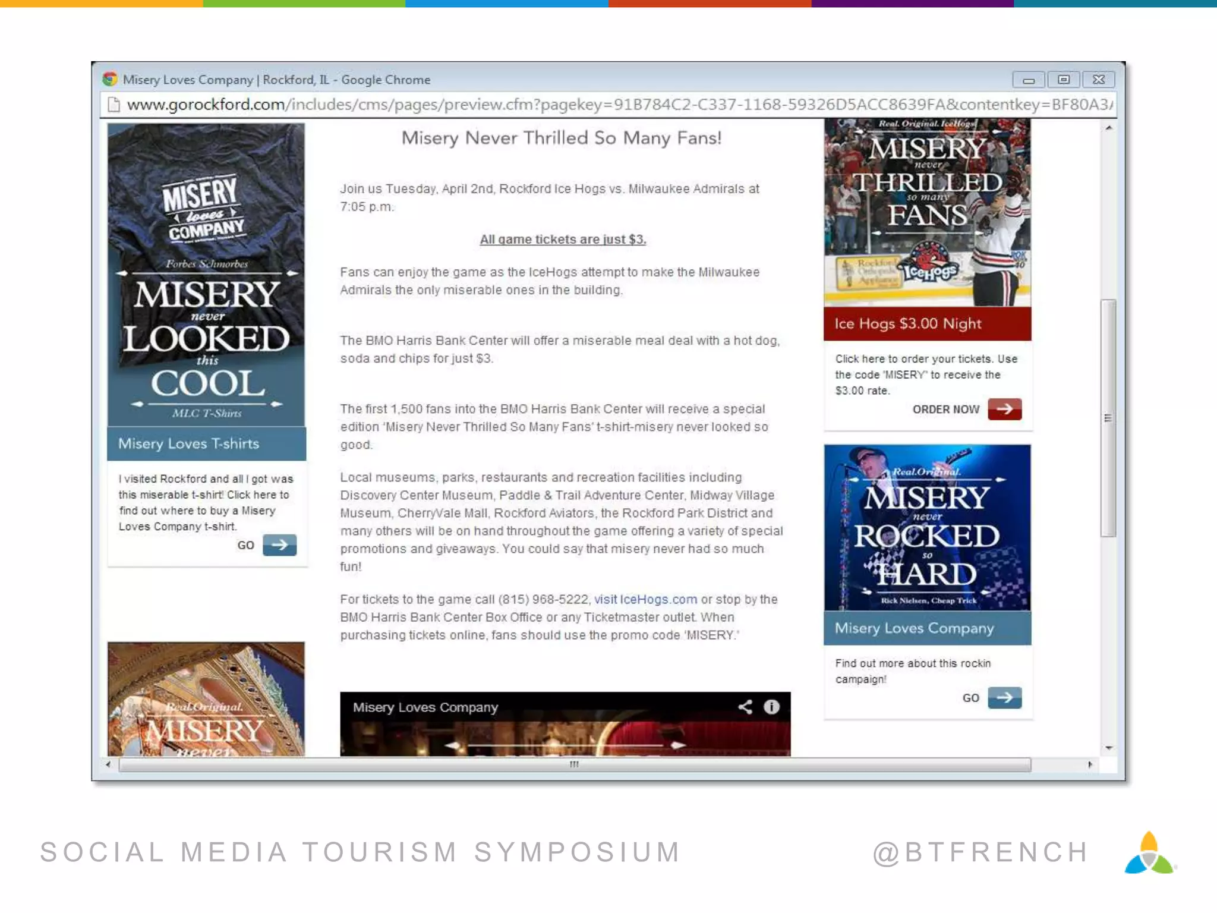Screen dimensions: 1217x913
Task: Click the blue GO arrow under Misery Loves T-shirts
Action: [x=279, y=544]
